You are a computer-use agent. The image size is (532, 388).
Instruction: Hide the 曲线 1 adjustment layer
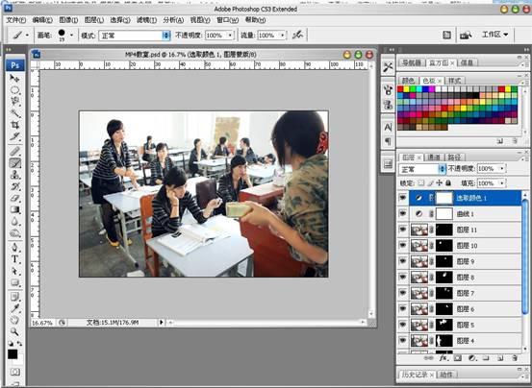(x=403, y=213)
